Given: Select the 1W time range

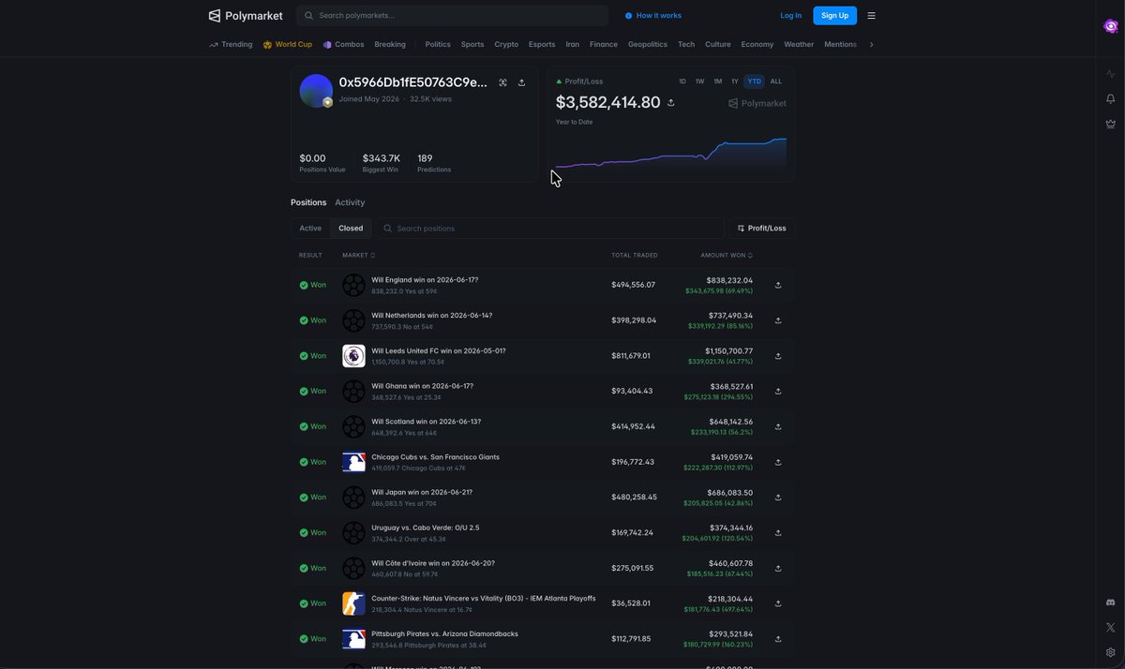Looking at the screenshot, I should pyautogui.click(x=700, y=82).
